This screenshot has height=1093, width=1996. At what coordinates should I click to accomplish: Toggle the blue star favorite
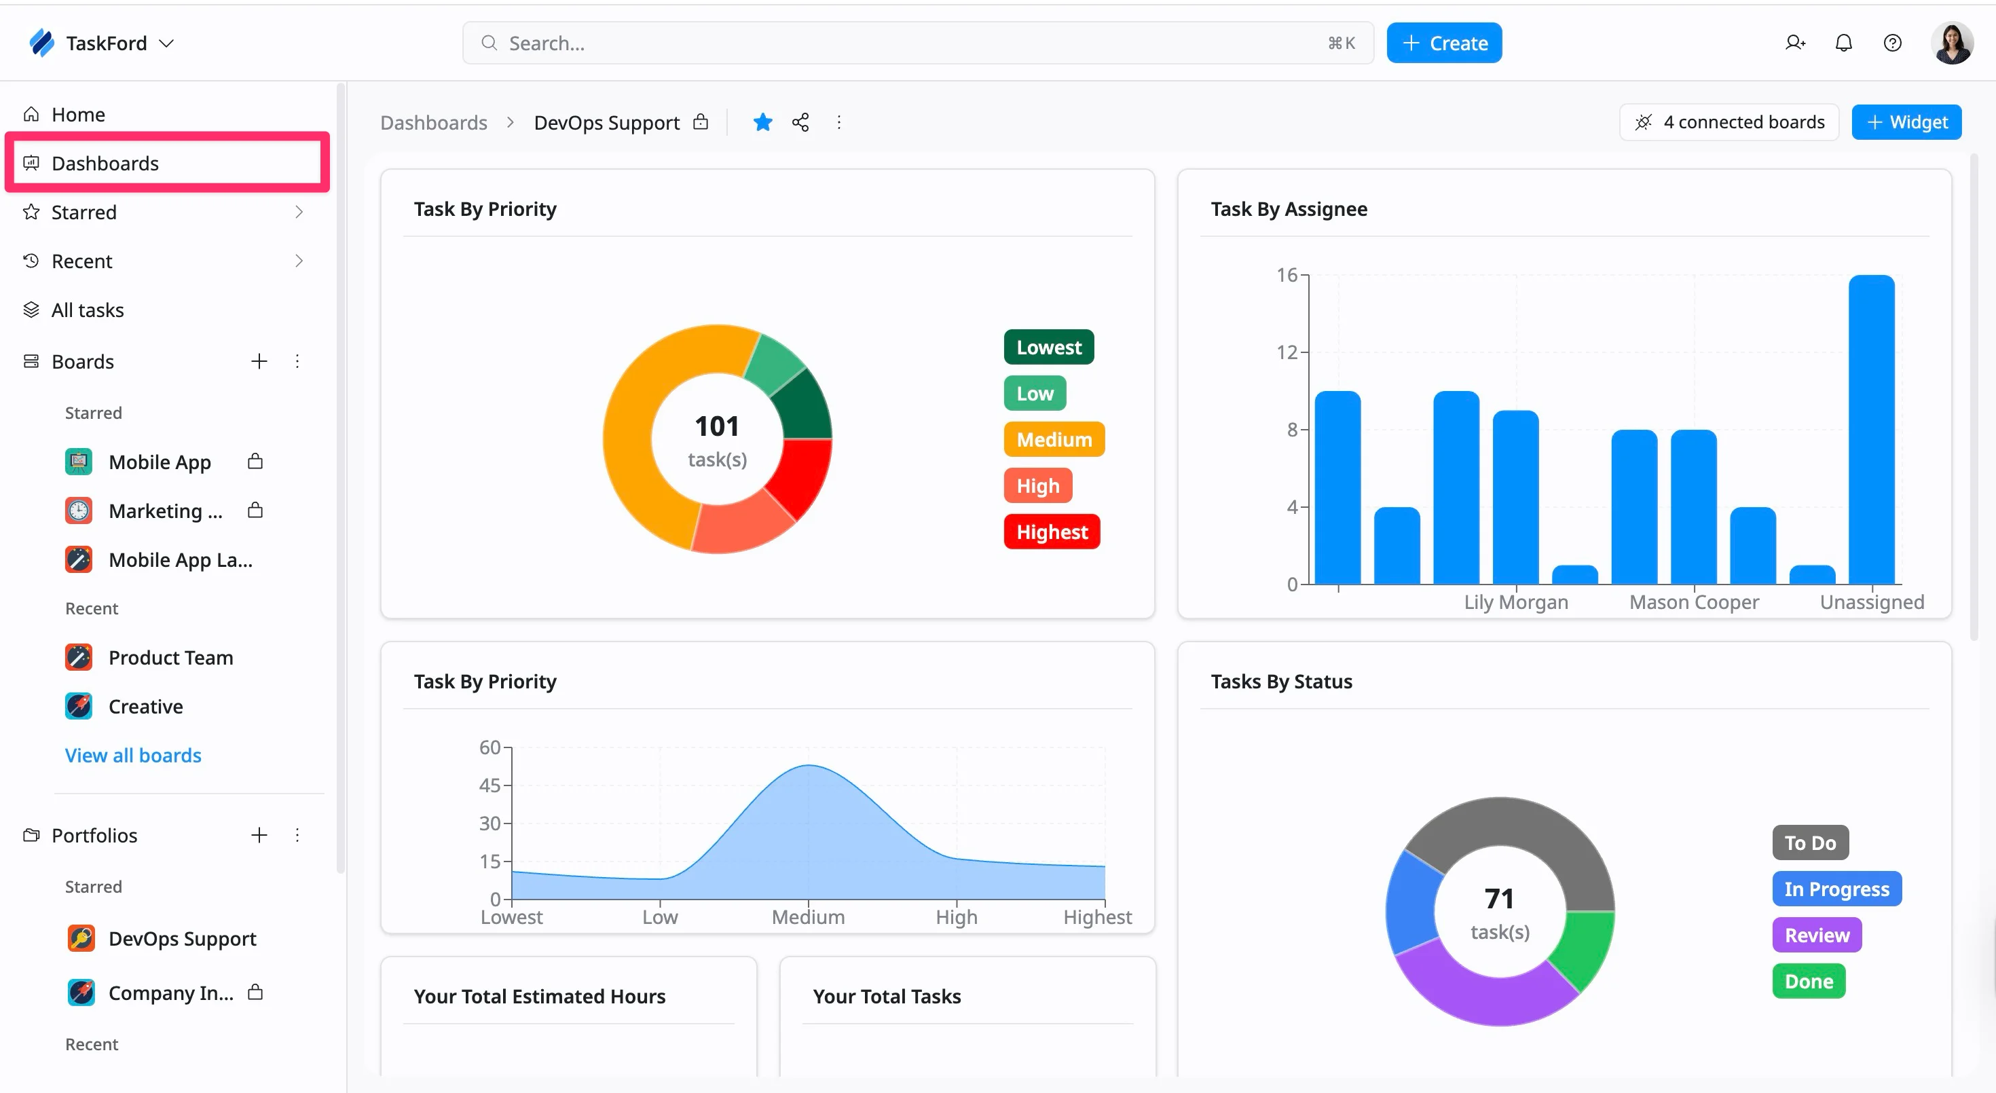762,122
